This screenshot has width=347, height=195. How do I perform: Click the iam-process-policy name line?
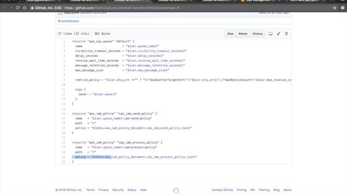(116, 147)
